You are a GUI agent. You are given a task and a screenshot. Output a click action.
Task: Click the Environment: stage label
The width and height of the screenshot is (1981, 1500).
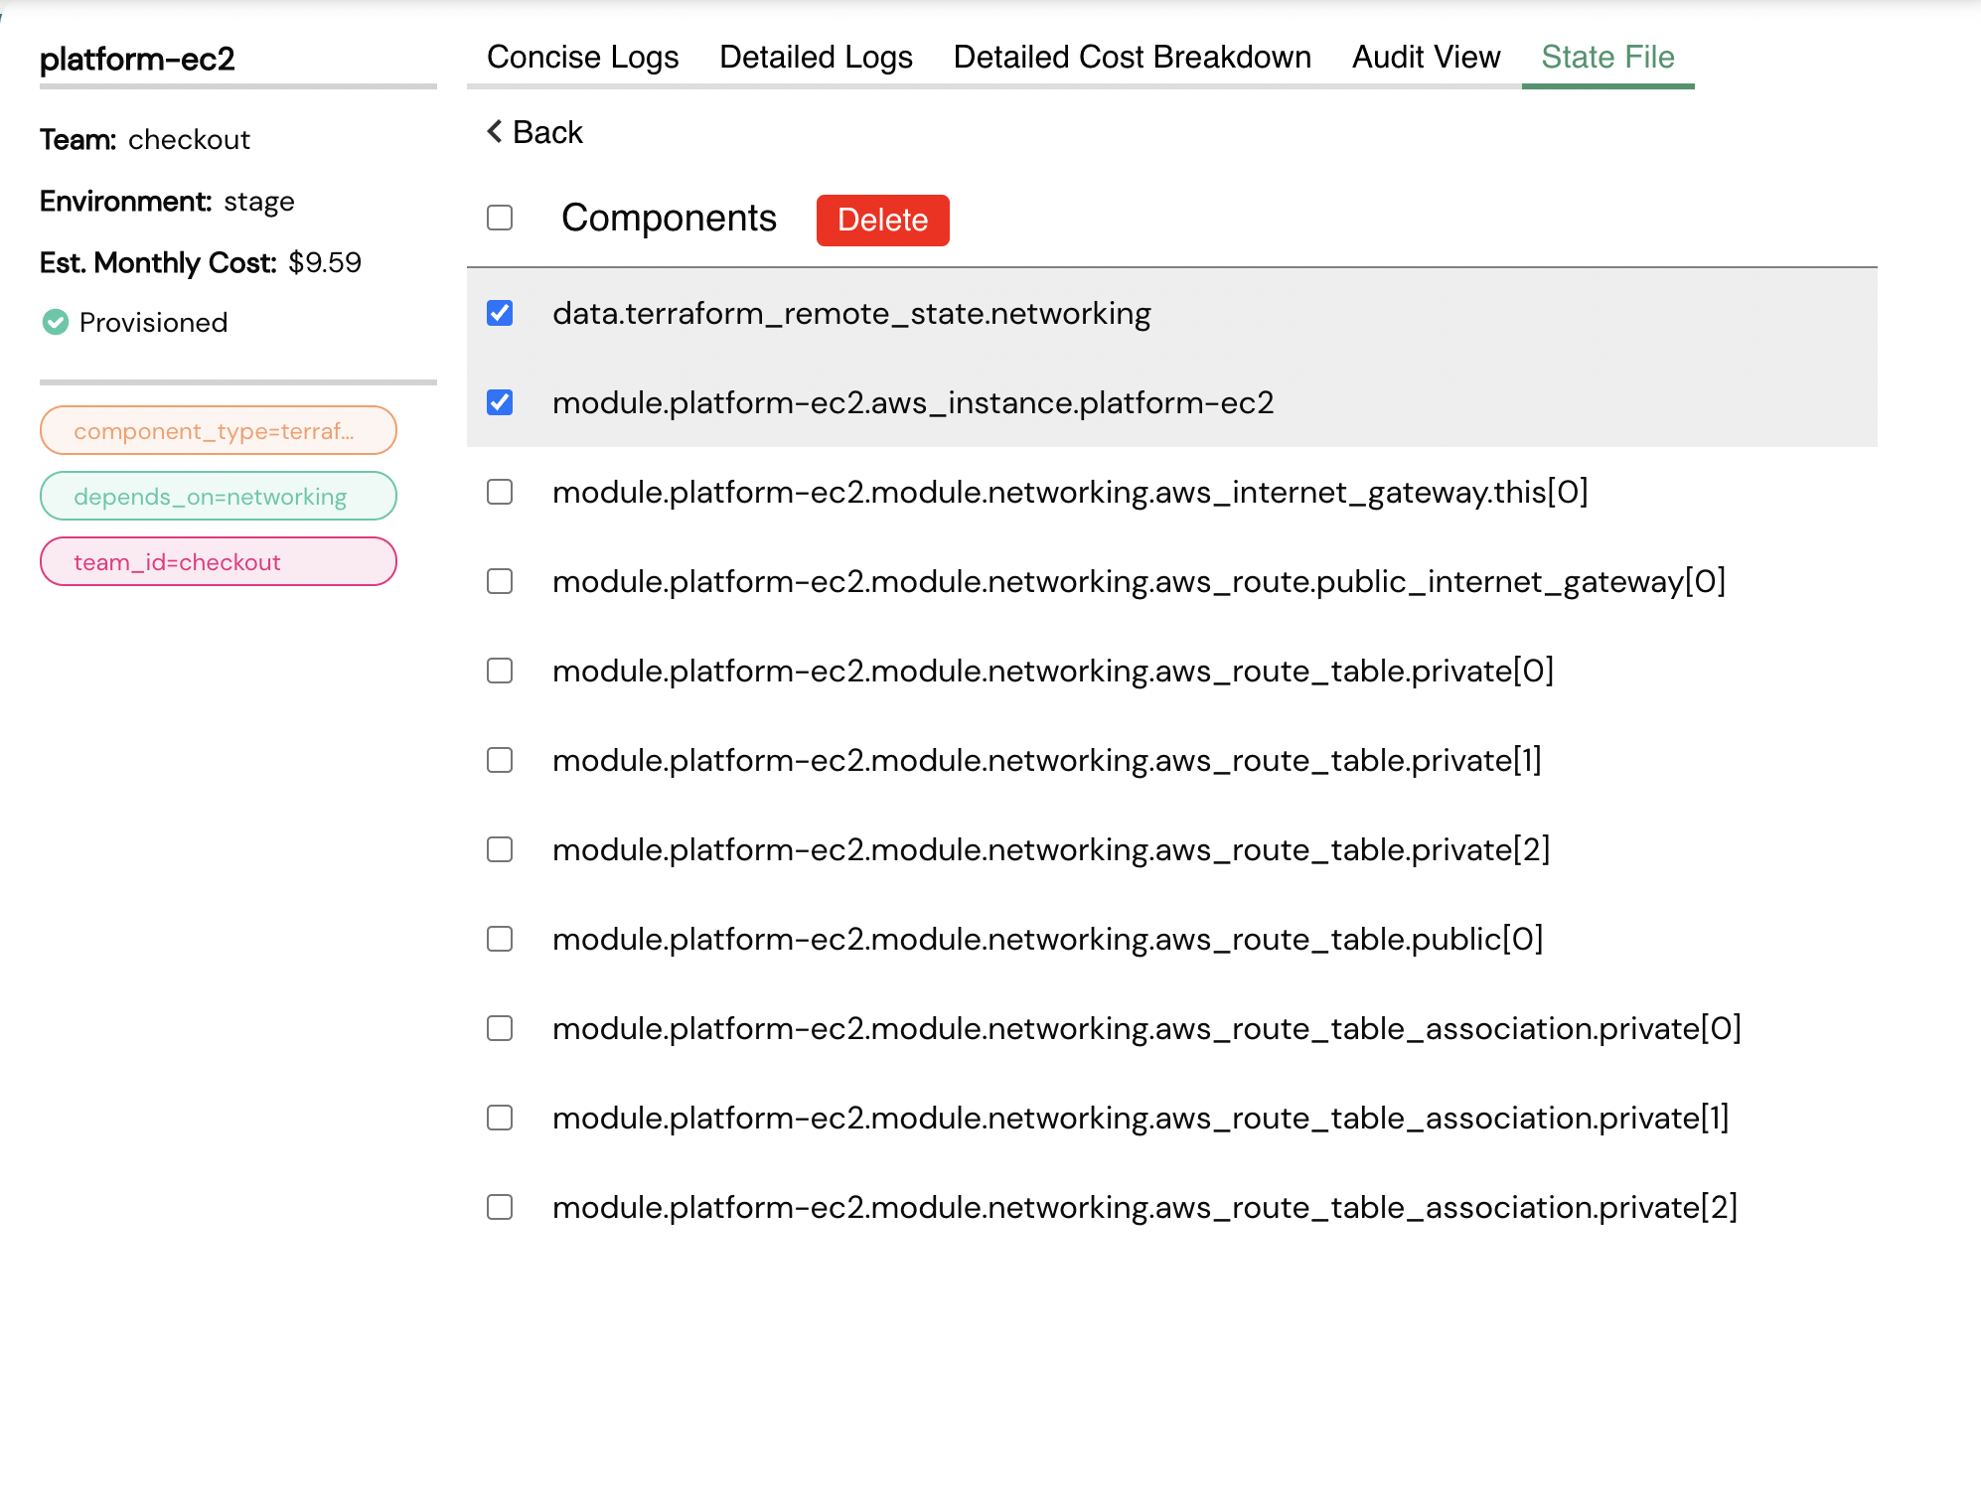pos(167,201)
